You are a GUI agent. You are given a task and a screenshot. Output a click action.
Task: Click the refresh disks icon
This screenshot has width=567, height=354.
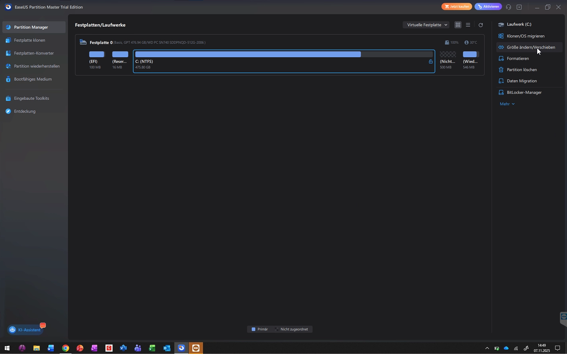(x=480, y=25)
